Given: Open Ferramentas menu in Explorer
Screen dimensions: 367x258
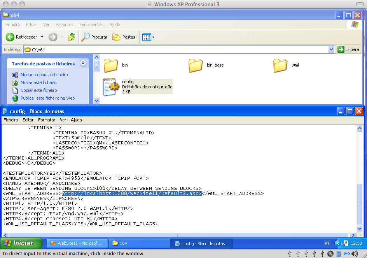Looking at the screenshot, I should point(91,25).
